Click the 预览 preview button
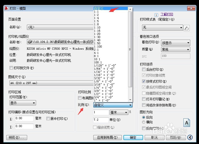This screenshot has height=144, width=199. pyautogui.click(x=17, y=137)
